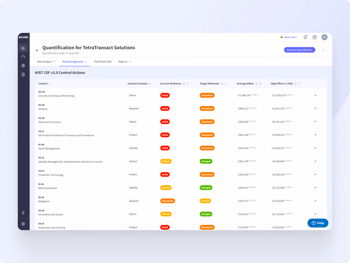Open the settings gear in sidebar
The height and width of the screenshot is (263, 350).
23,224
